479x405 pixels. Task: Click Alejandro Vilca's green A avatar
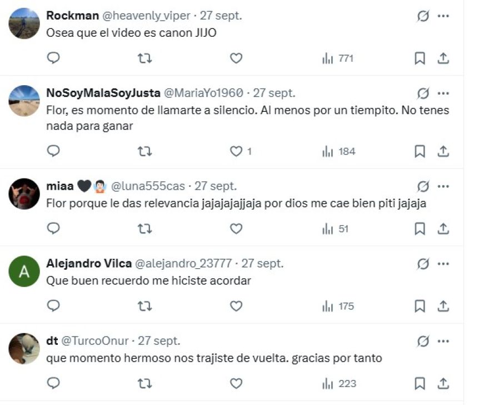24,271
